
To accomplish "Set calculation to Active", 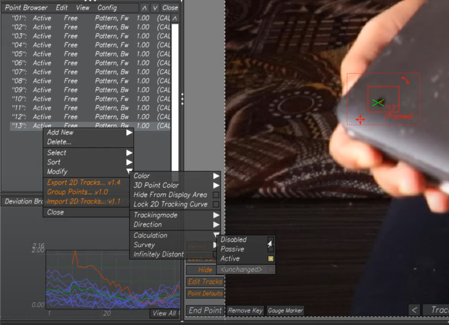I will tap(246, 258).
